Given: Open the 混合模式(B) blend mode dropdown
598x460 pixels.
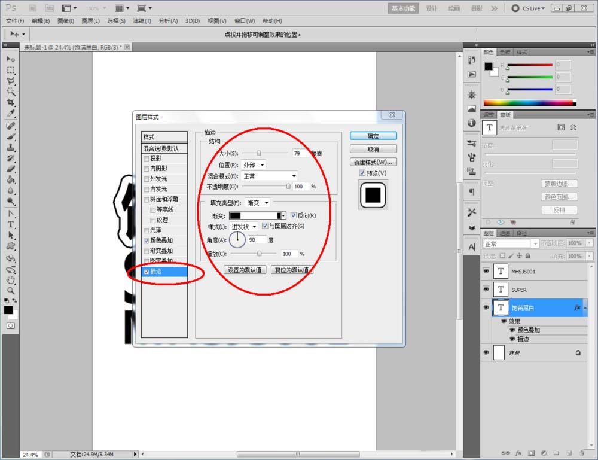Looking at the screenshot, I should 269,176.
